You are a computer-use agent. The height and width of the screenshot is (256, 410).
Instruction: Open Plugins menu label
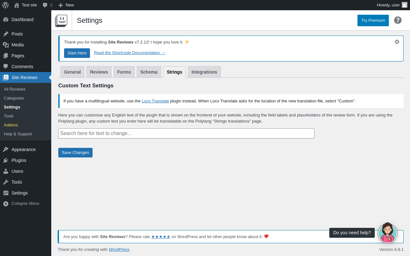tap(19, 160)
